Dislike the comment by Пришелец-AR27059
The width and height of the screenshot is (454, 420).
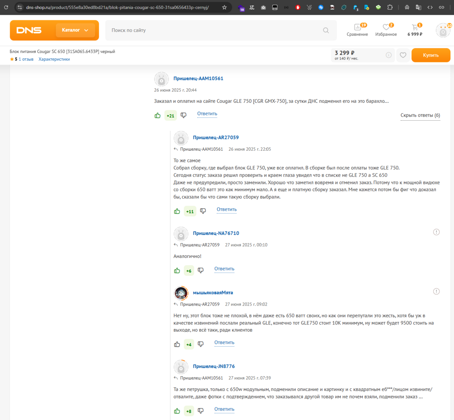point(203,211)
